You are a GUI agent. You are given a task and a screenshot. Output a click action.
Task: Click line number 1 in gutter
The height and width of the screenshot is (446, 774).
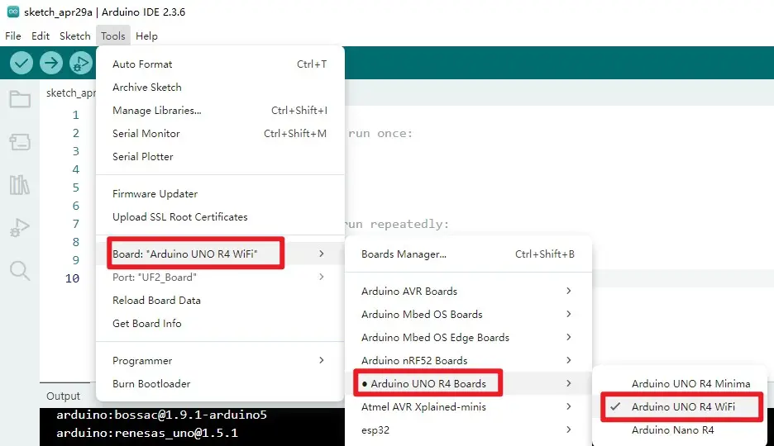point(75,116)
